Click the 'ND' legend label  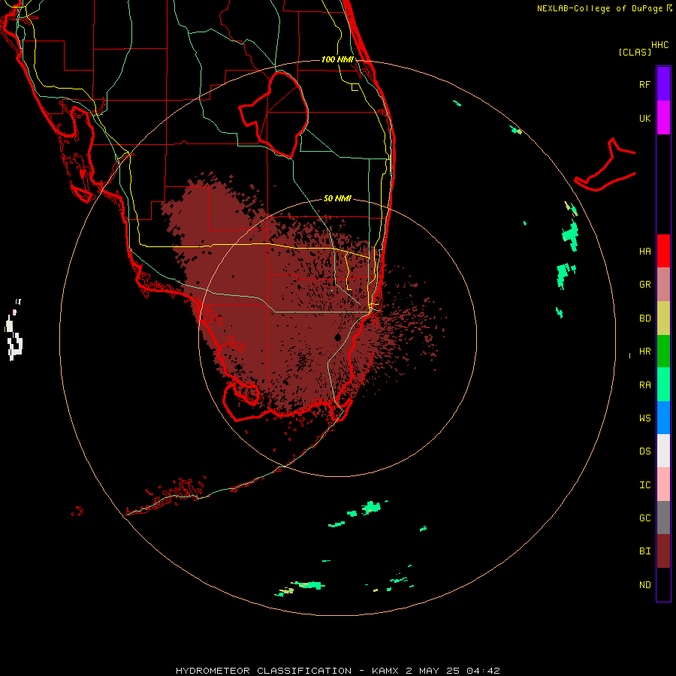(645, 585)
